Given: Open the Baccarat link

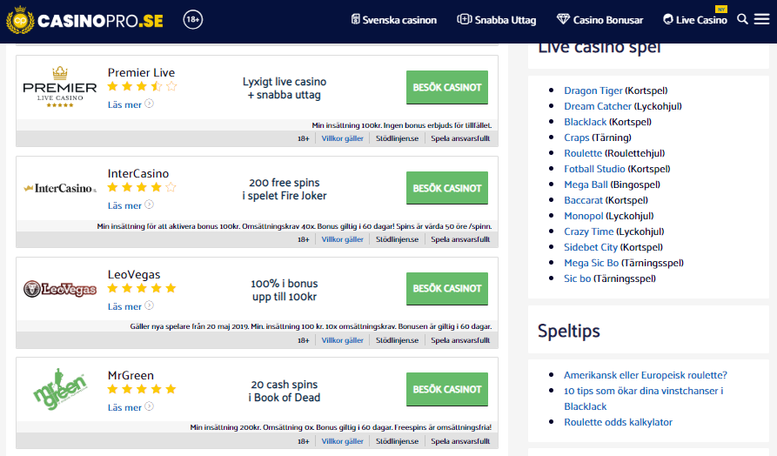Looking at the screenshot, I should pyautogui.click(x=583, y=200).
